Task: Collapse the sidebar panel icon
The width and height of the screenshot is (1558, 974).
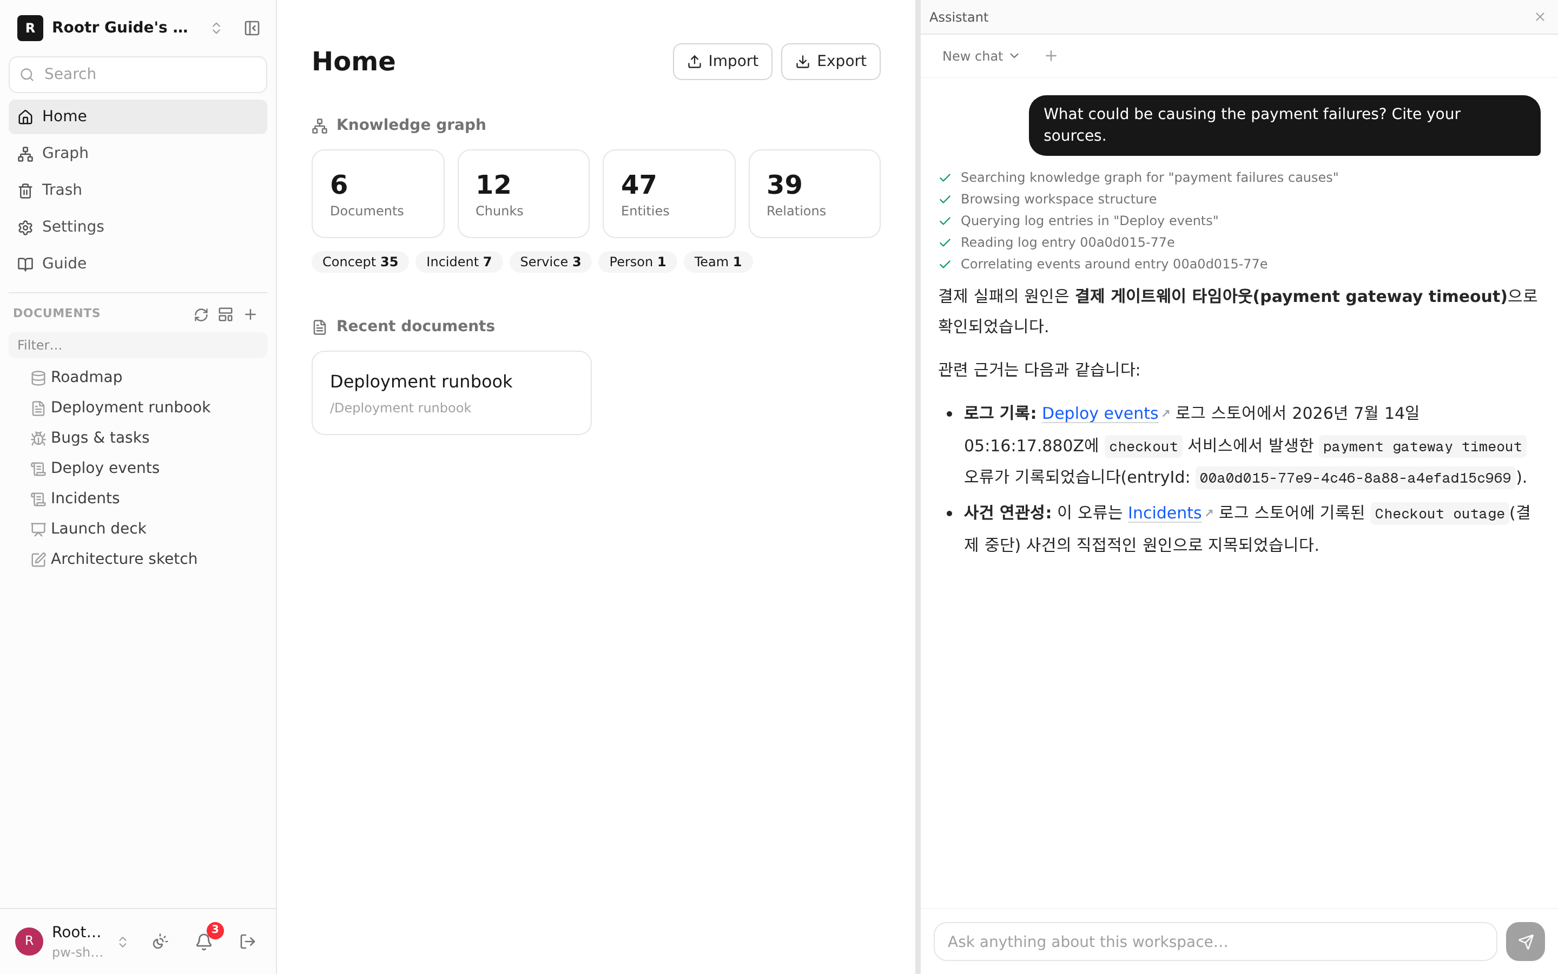Action: pyautogui.click(x=252, y=28)
